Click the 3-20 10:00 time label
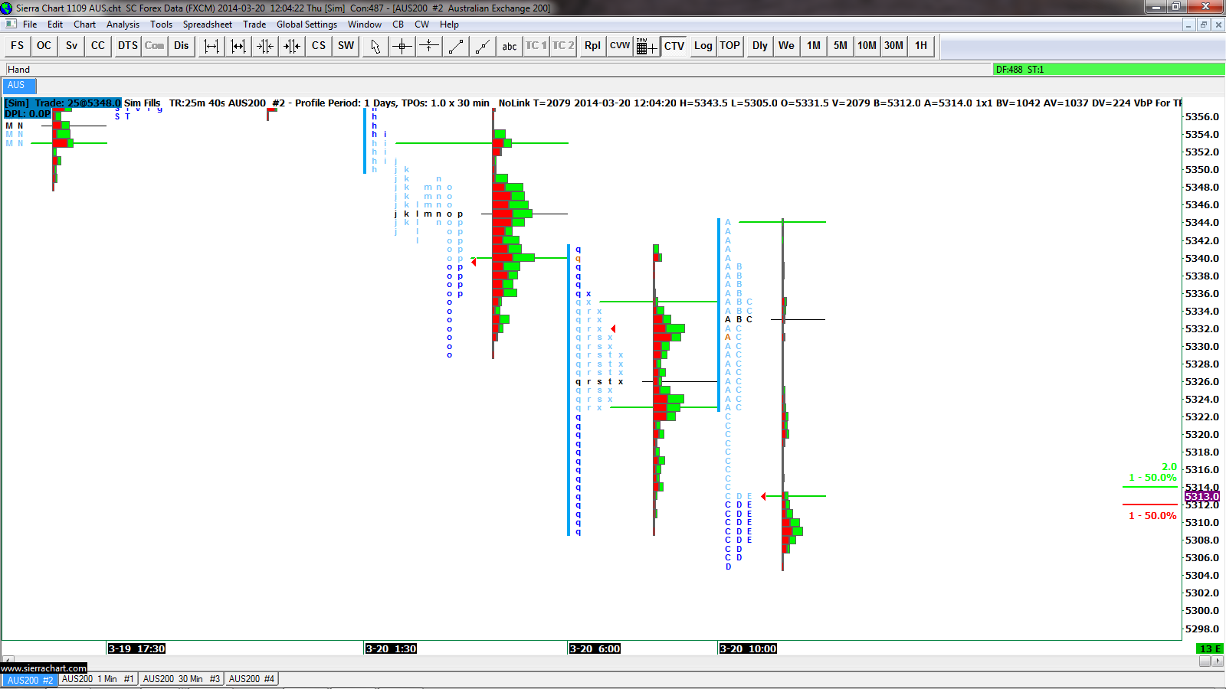Image resolution: width=1226 pixels, height=689 pixels. [x=748, y=648]
